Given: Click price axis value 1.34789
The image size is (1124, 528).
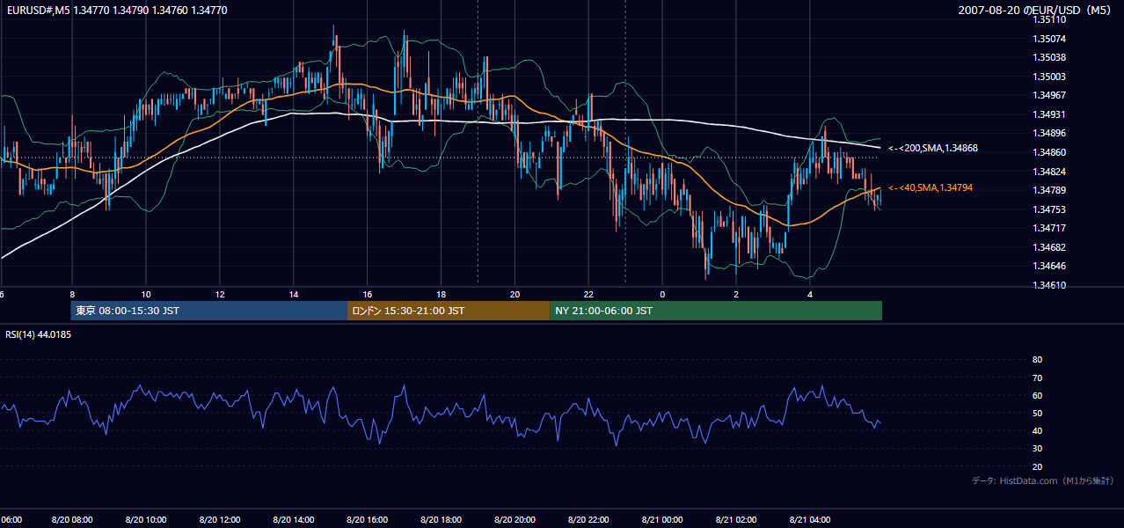Looking at the screenshot, I should [x=1049, y=190].
